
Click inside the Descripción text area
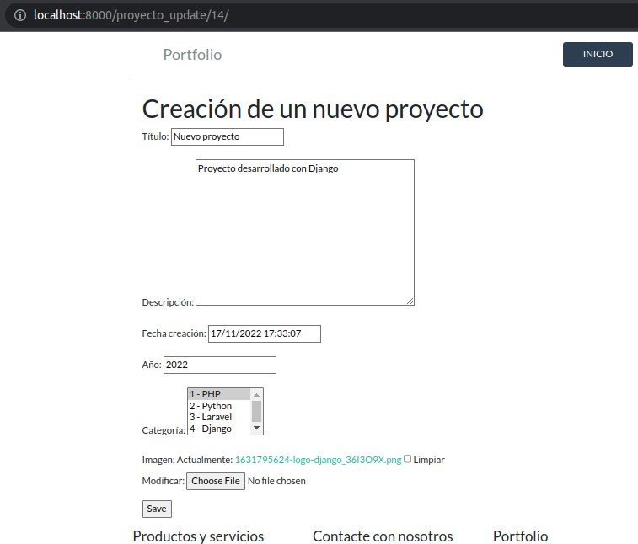pyautogui.click(x=303, y=232)
